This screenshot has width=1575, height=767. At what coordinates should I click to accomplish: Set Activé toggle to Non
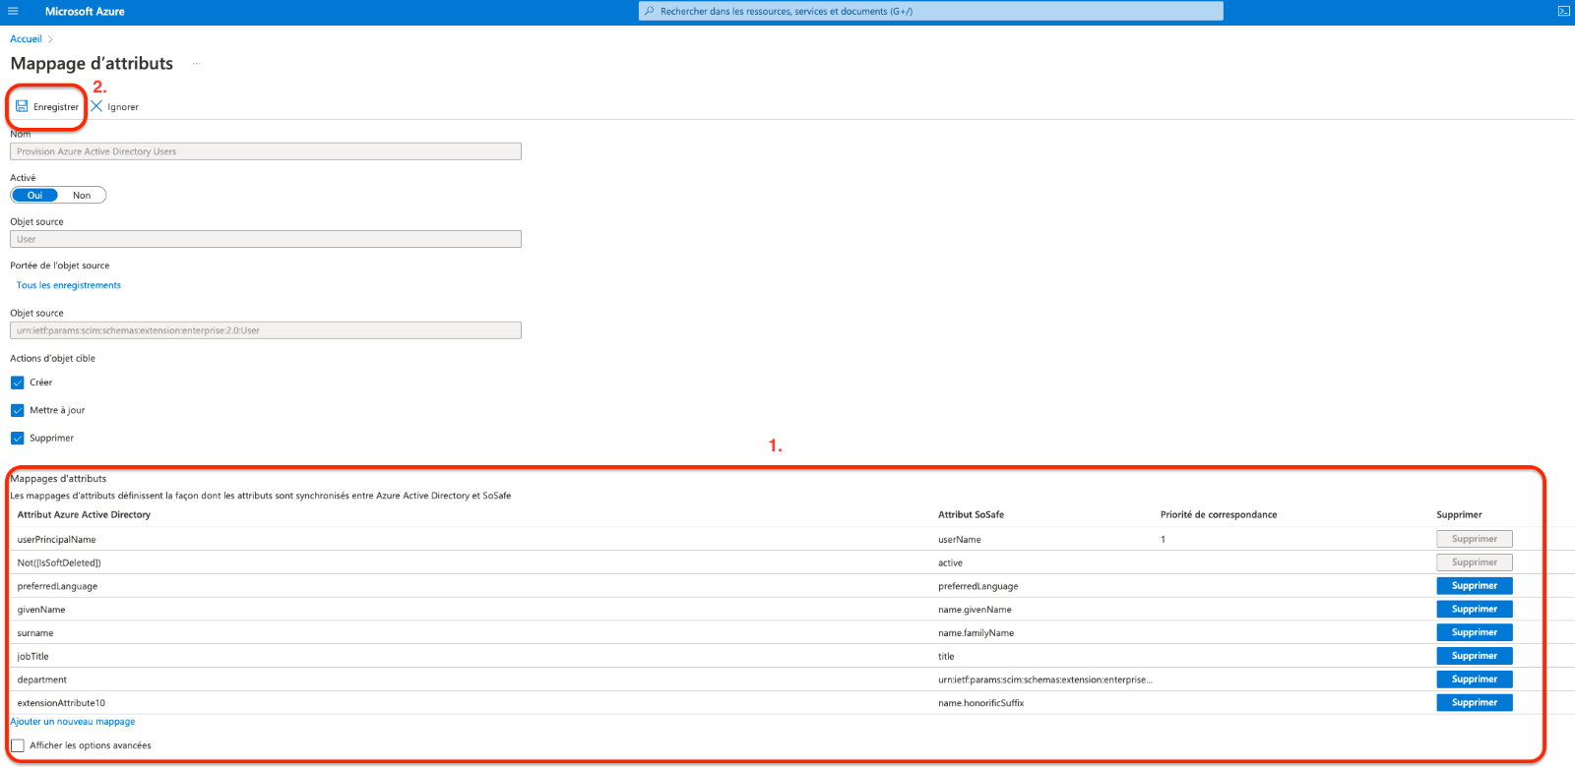click(82, 196)
